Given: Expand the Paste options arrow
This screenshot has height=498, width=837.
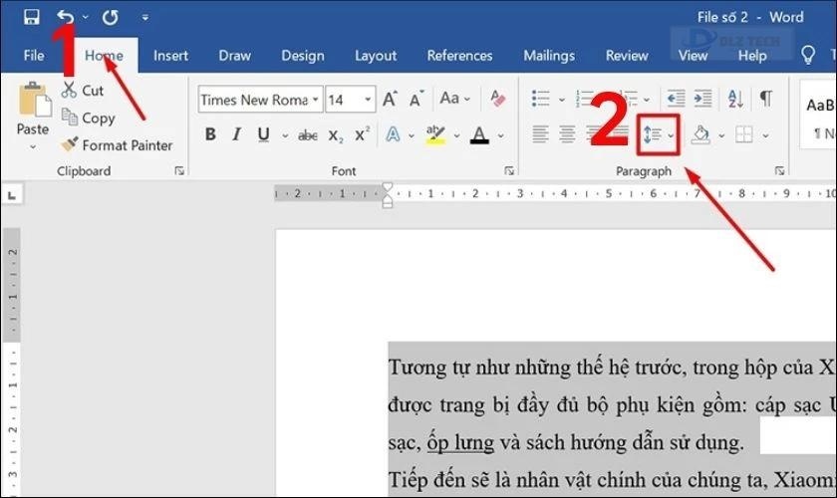Looking at the screenshot, I should [33, 146].
